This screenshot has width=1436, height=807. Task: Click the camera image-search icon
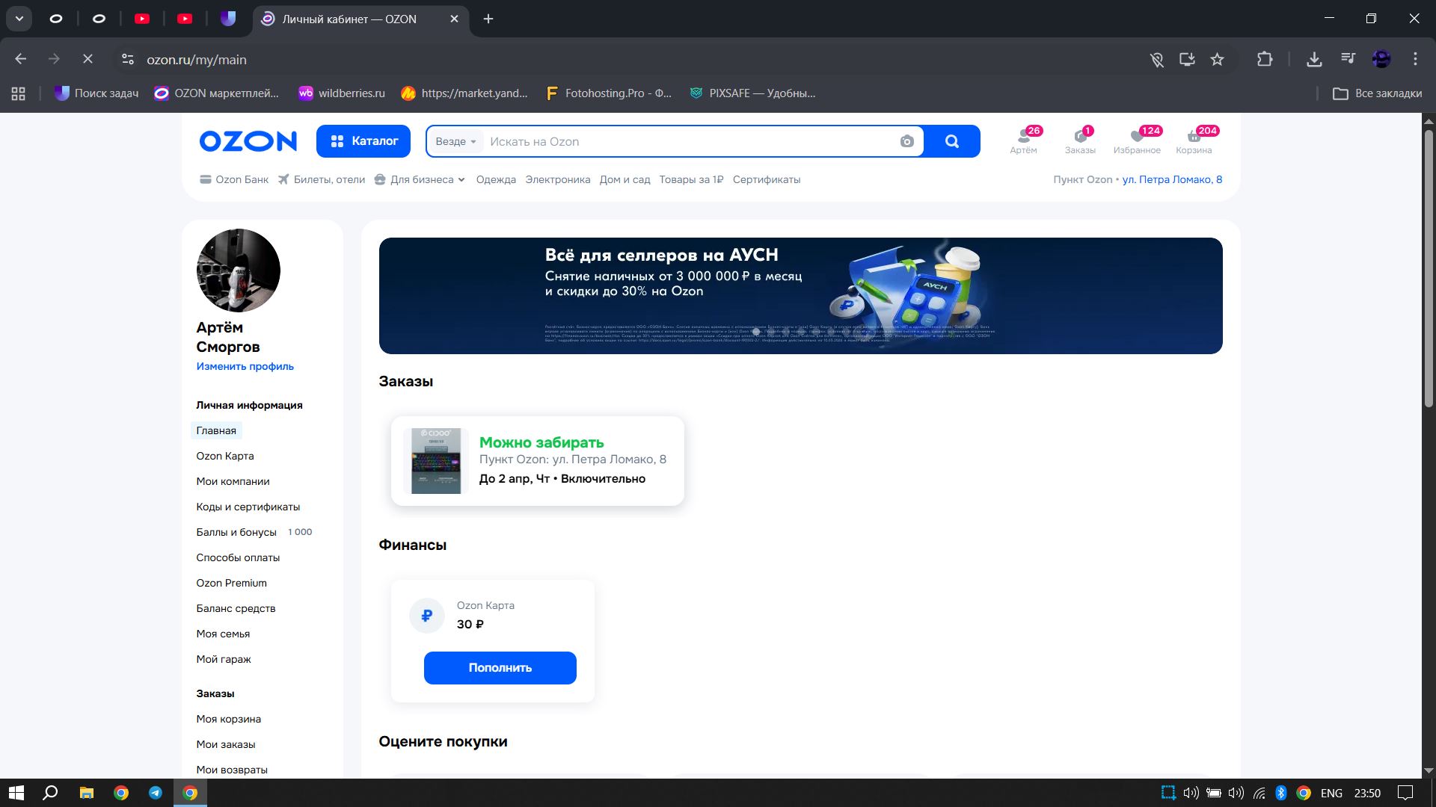click(906, 141)
